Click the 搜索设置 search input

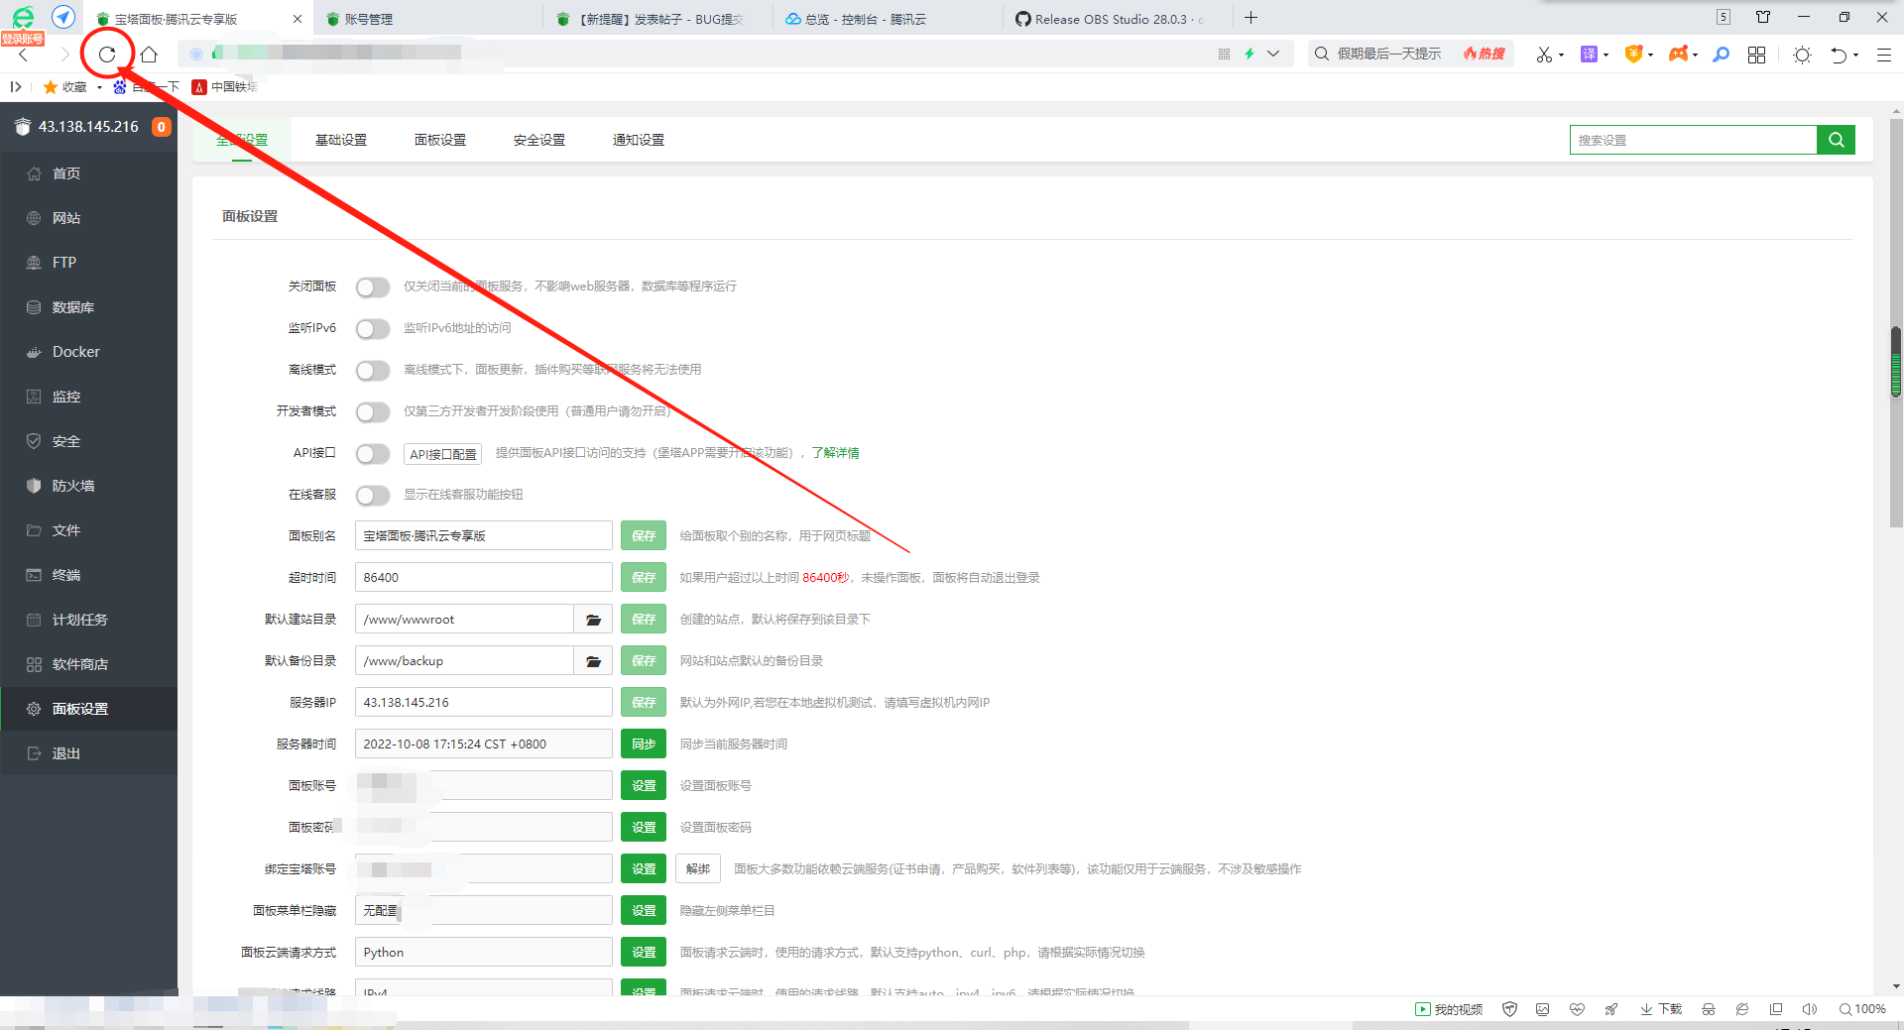[1693, 140]
